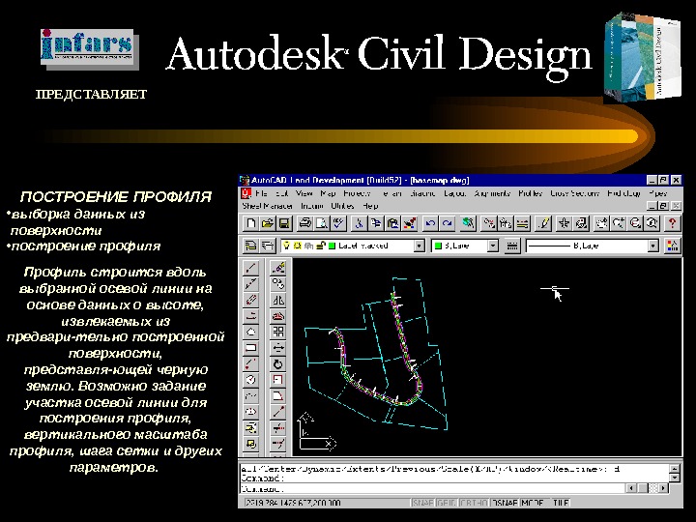Image resolution: width=696 pixels, height=522 pixels.
Task: Open the ByLayer linetype dropdown
Action: (652, 246)
